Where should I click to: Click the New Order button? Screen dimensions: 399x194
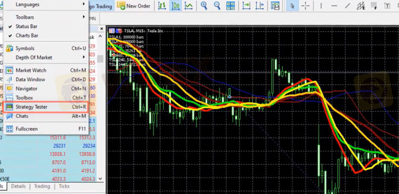(x=134, y=6)
